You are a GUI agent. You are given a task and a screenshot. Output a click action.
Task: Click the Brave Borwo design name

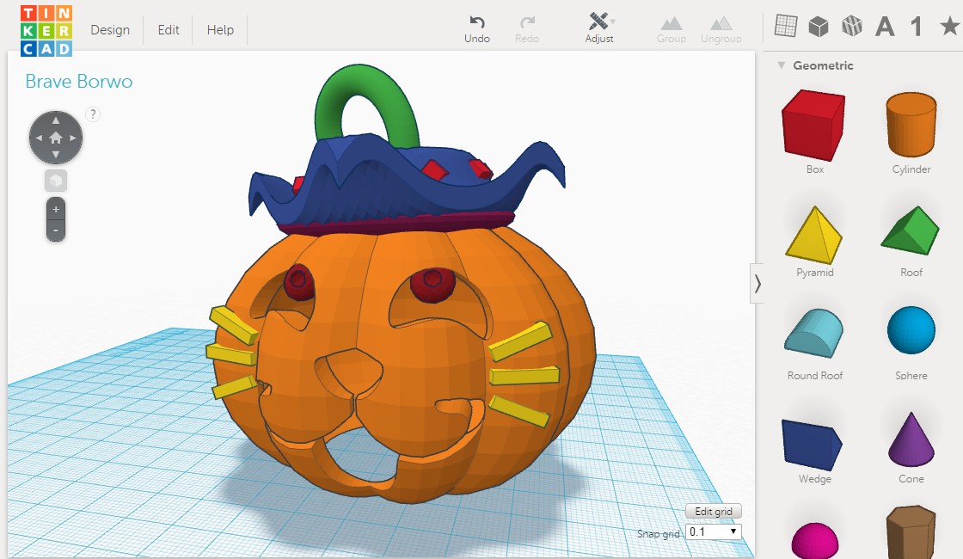click(78, 81)
